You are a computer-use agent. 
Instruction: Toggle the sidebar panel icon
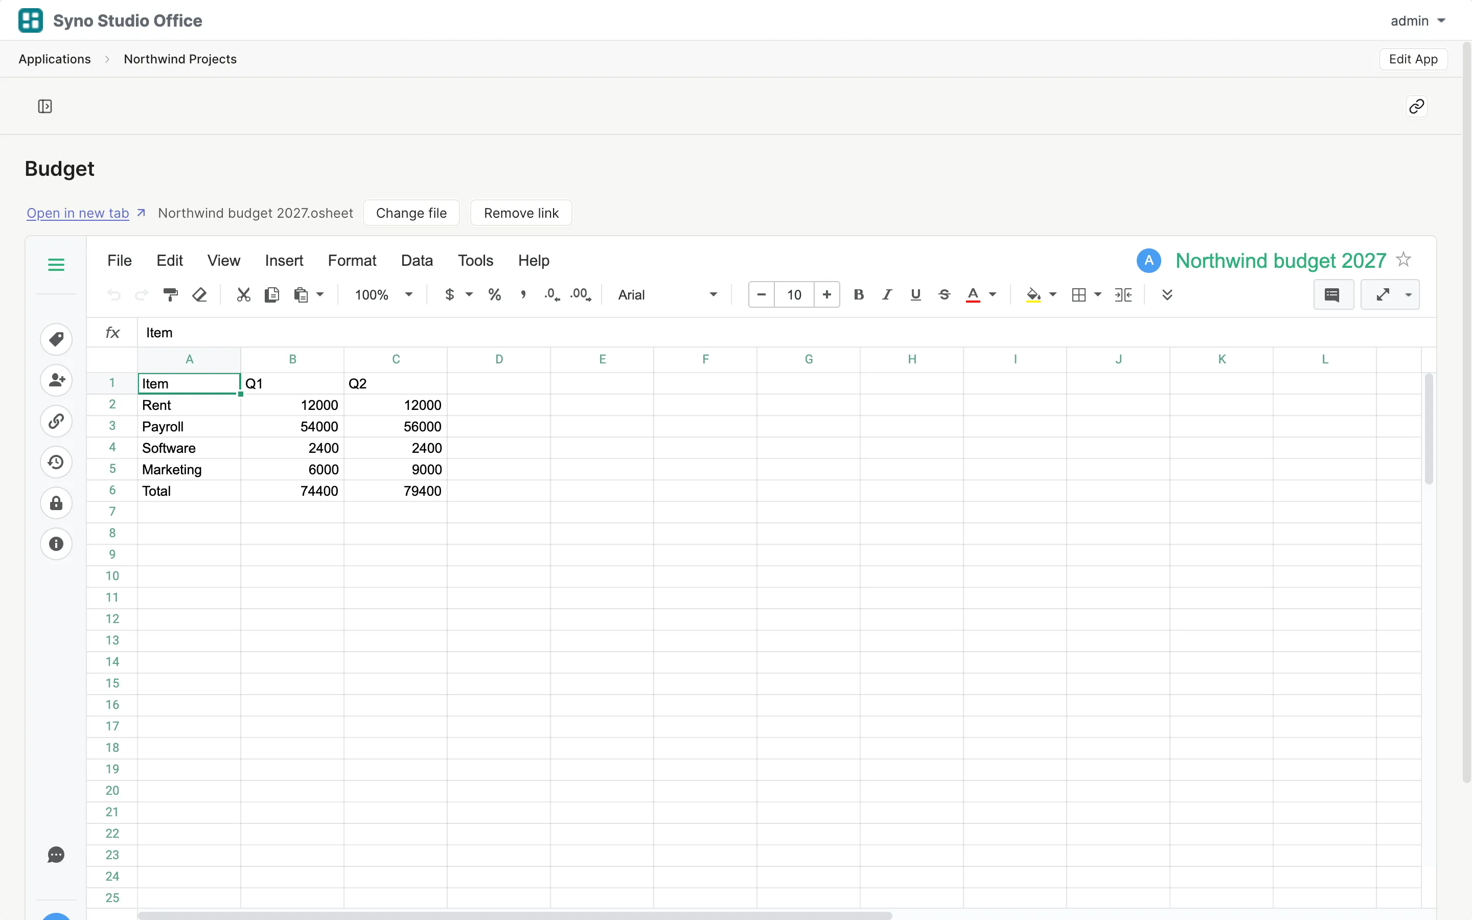[45, 106]
